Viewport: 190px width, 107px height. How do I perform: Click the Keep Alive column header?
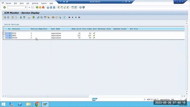click(76, 29)
